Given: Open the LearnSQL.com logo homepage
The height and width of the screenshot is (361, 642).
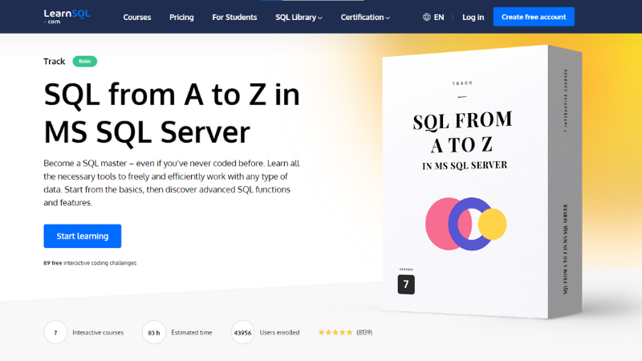Looking at the screenshot, I should pos(67,17).
